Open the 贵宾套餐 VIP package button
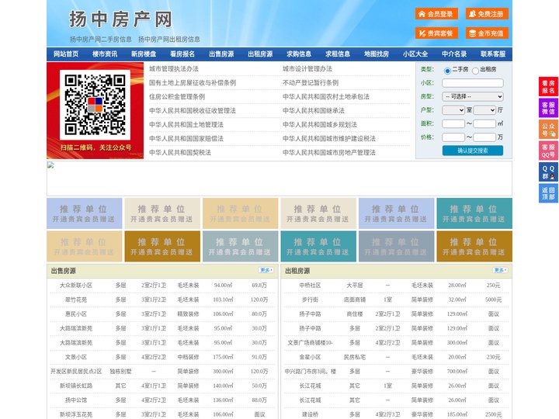 pyautogui.click(x=436, y=33)
